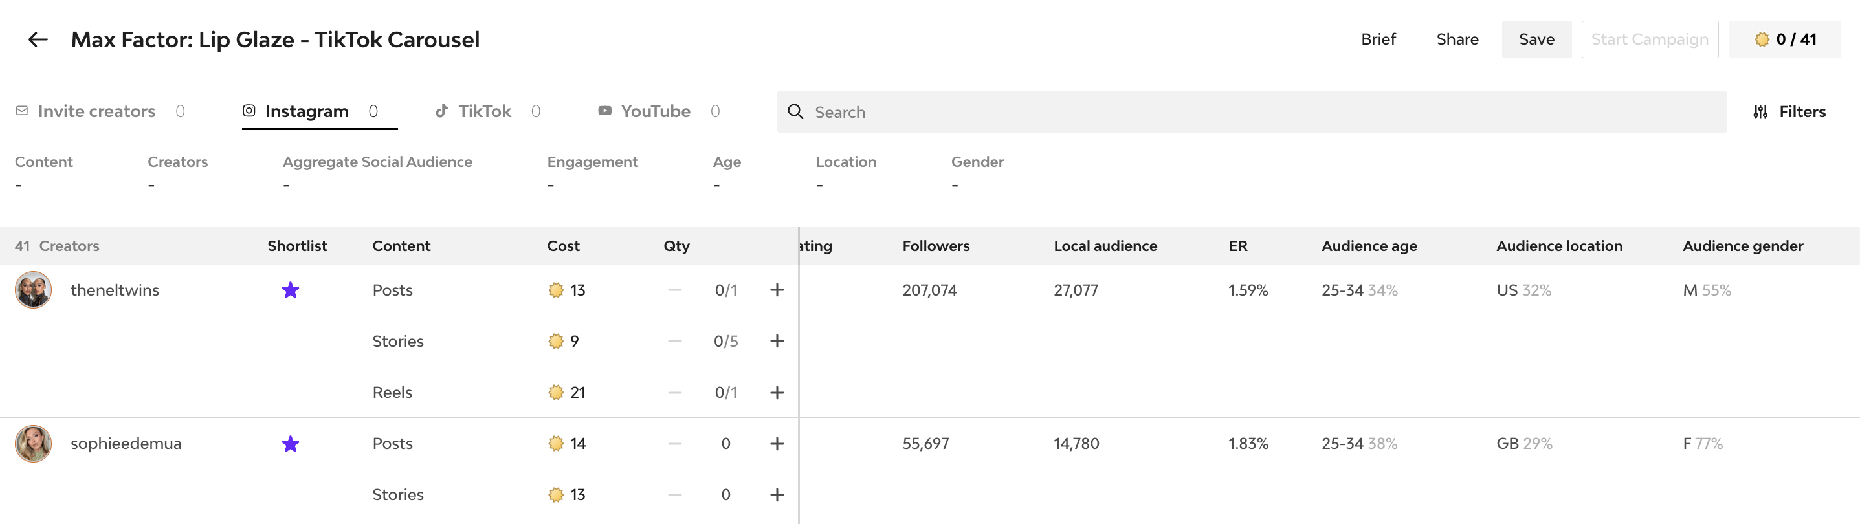Click the coin icon beside theneltwins Reels cost 21
Image resolution: width=1860 pixels, height=524 pixels.
click(555, 393)
